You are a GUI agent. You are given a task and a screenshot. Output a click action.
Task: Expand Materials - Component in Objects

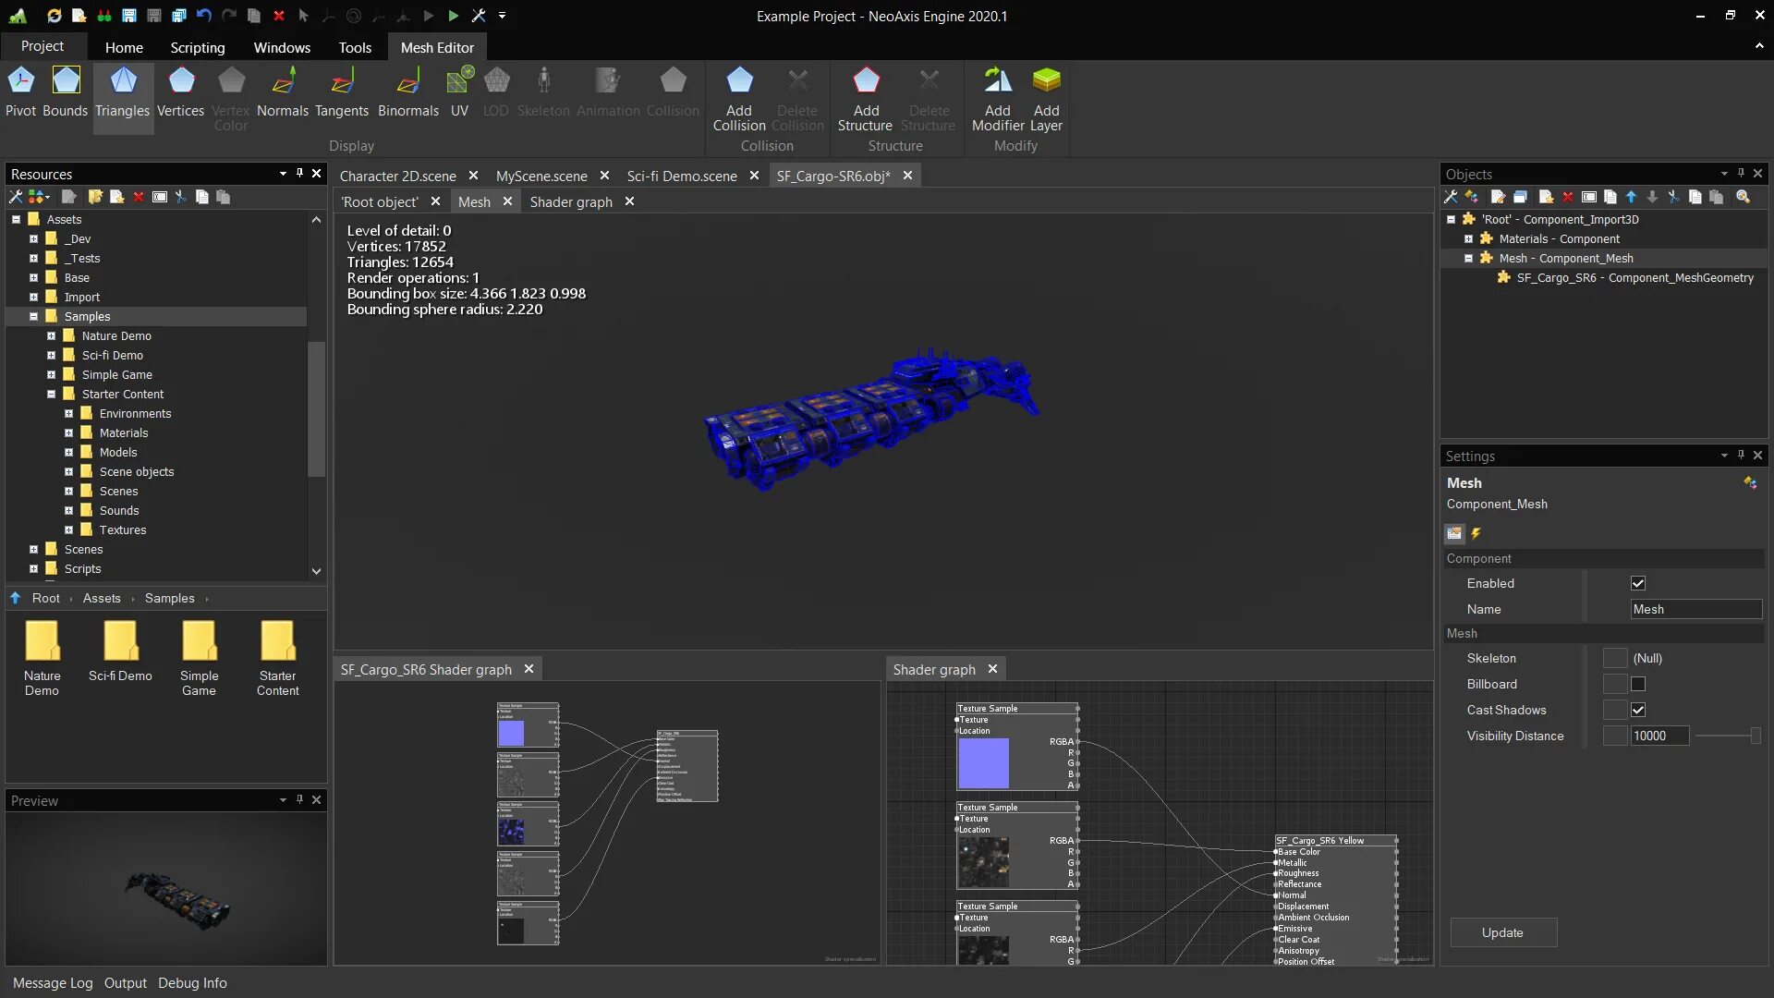click(x=1468, y=239)
